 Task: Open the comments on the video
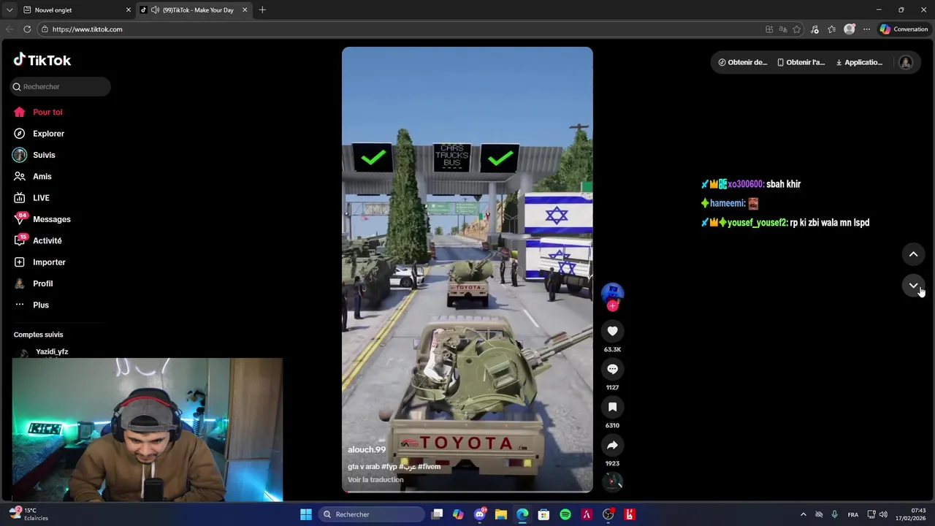[612, 369]
